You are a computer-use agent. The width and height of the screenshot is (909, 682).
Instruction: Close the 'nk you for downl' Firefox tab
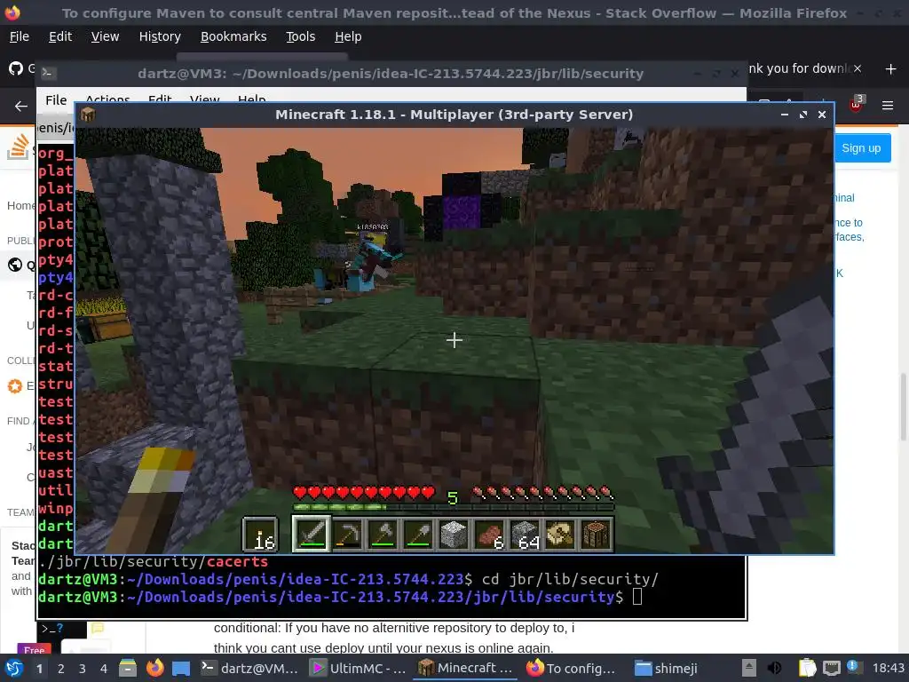858,68
